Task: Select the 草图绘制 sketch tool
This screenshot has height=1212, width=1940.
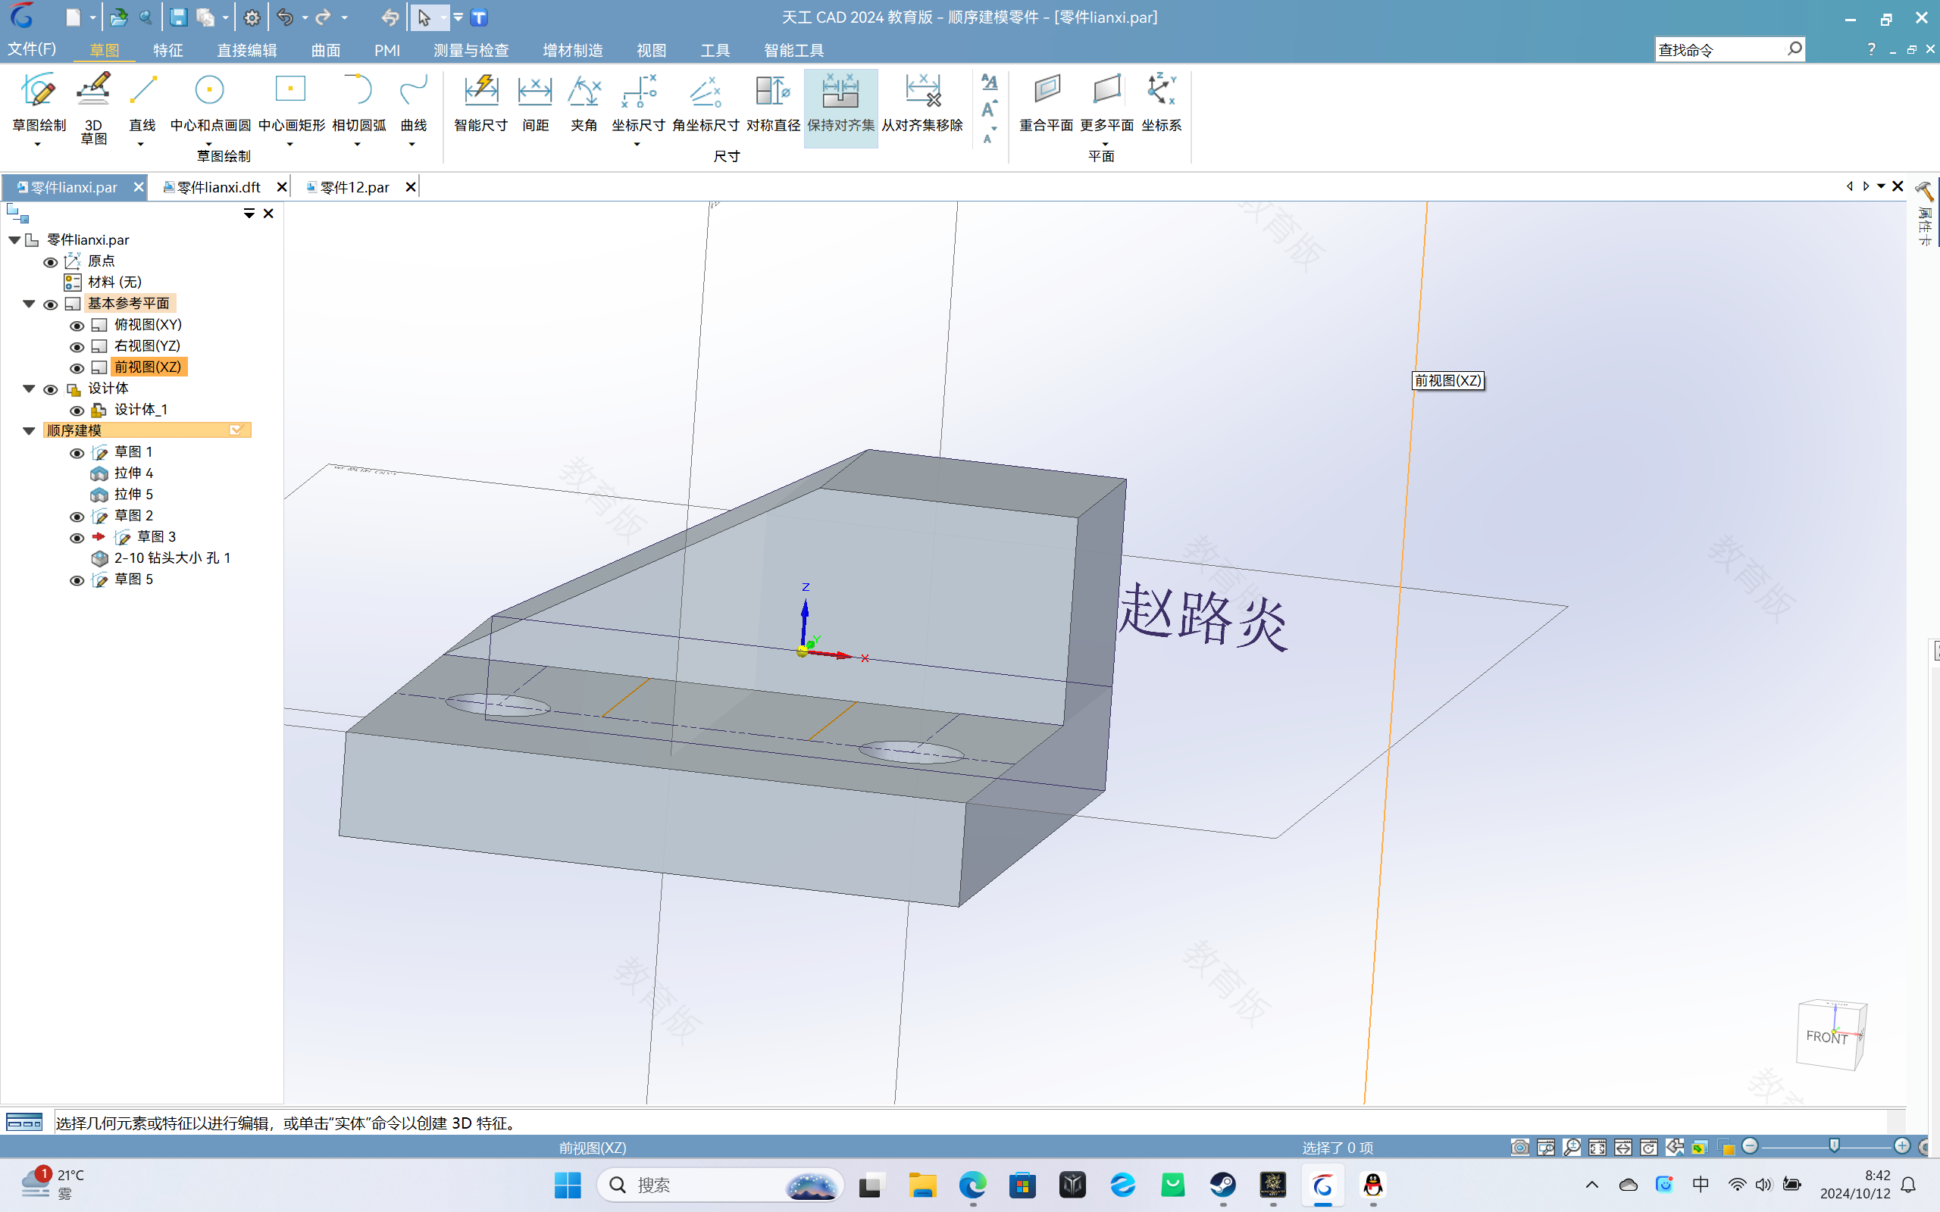Action: coord(39,102)
